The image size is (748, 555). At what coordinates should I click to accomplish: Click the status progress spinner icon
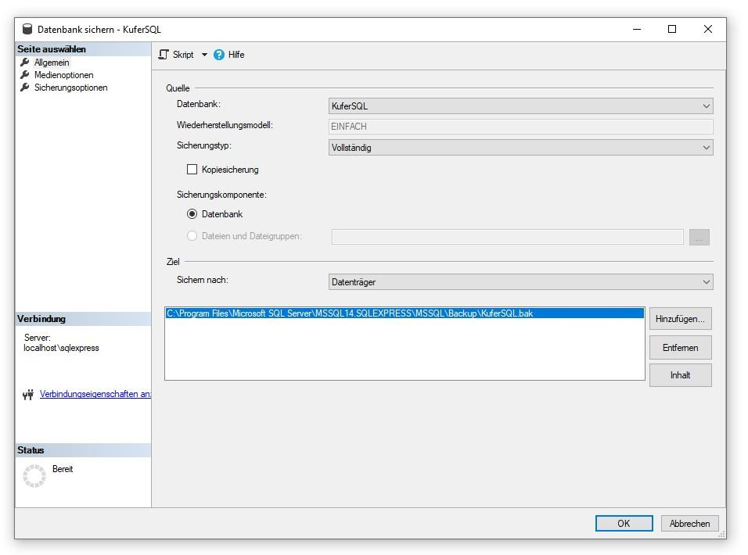click(34, 476)
